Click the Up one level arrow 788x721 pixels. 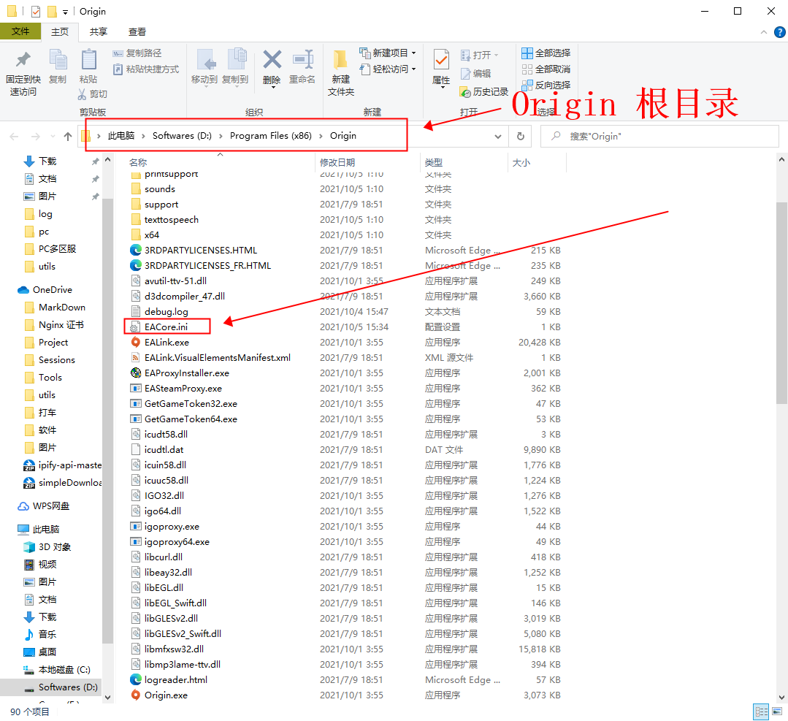(68, 137)
